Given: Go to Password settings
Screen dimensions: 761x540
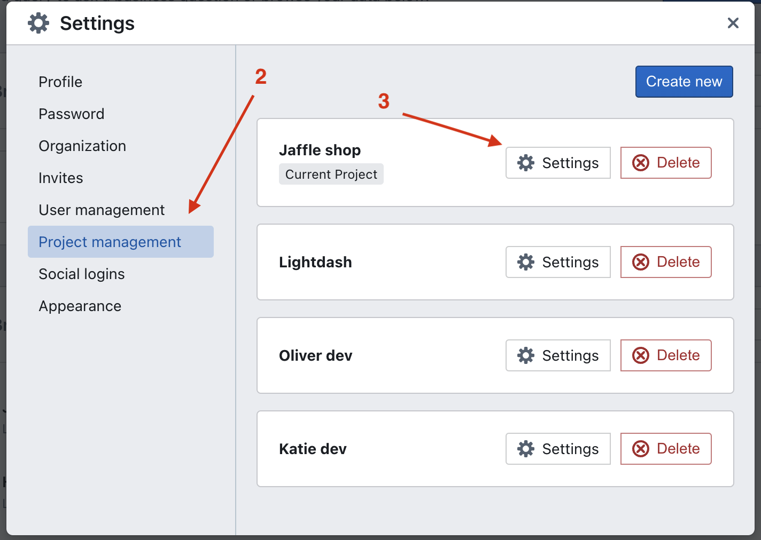Looking at the screenshot, I should [x=72, y=114].
